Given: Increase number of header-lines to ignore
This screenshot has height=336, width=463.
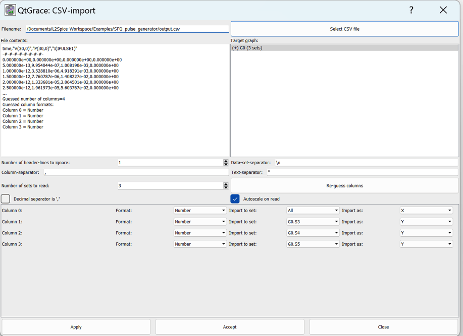Looking at the screenshot, I should tap(226, 161).
